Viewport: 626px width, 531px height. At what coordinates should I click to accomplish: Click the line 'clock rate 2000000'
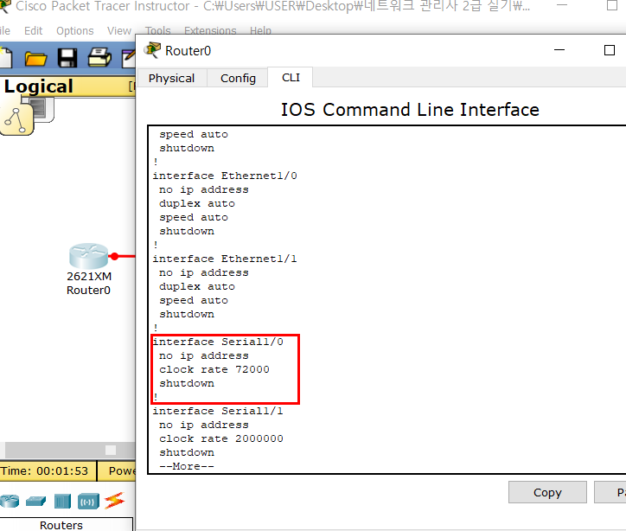221,438
